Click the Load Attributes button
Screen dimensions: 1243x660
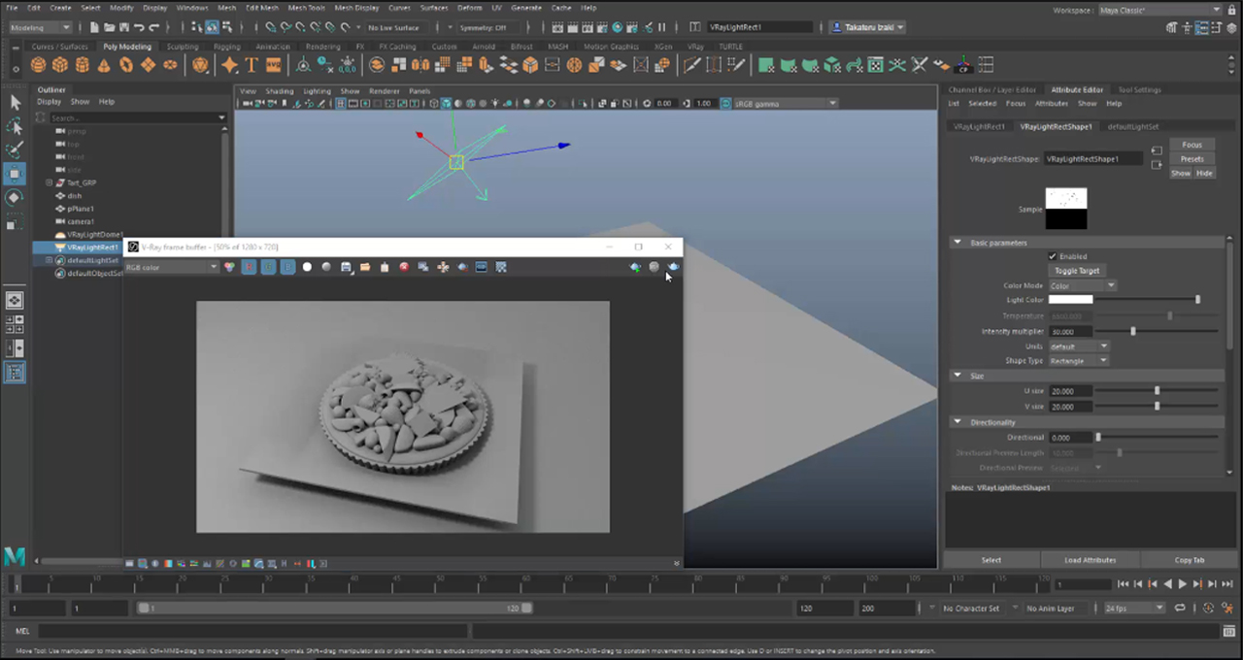click(x=1090, y=559)
